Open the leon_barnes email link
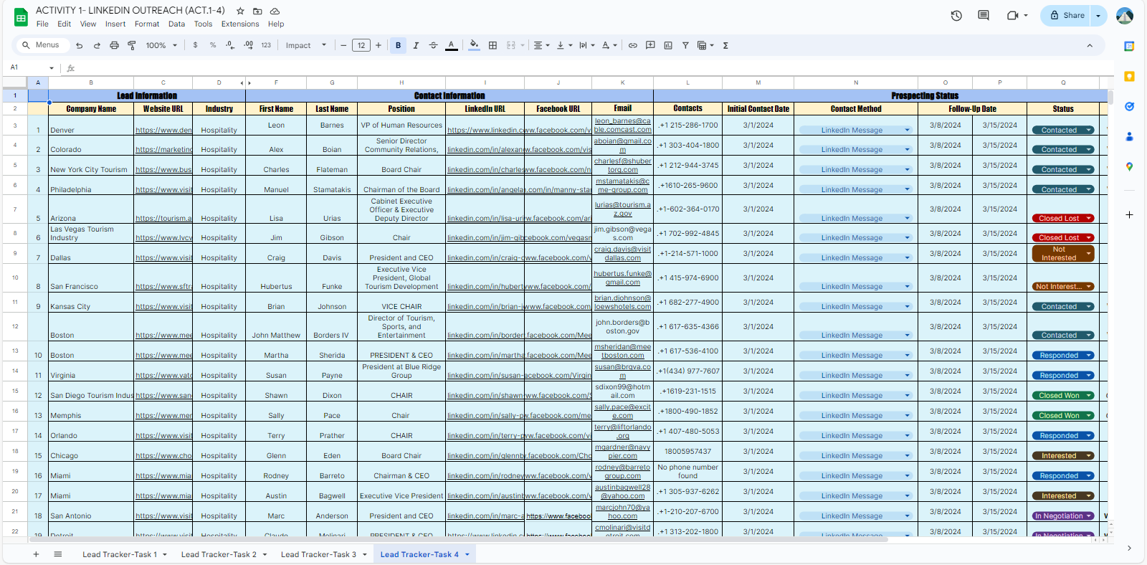The width and height of the screenshot is (1147, 565). click(622, 125)
